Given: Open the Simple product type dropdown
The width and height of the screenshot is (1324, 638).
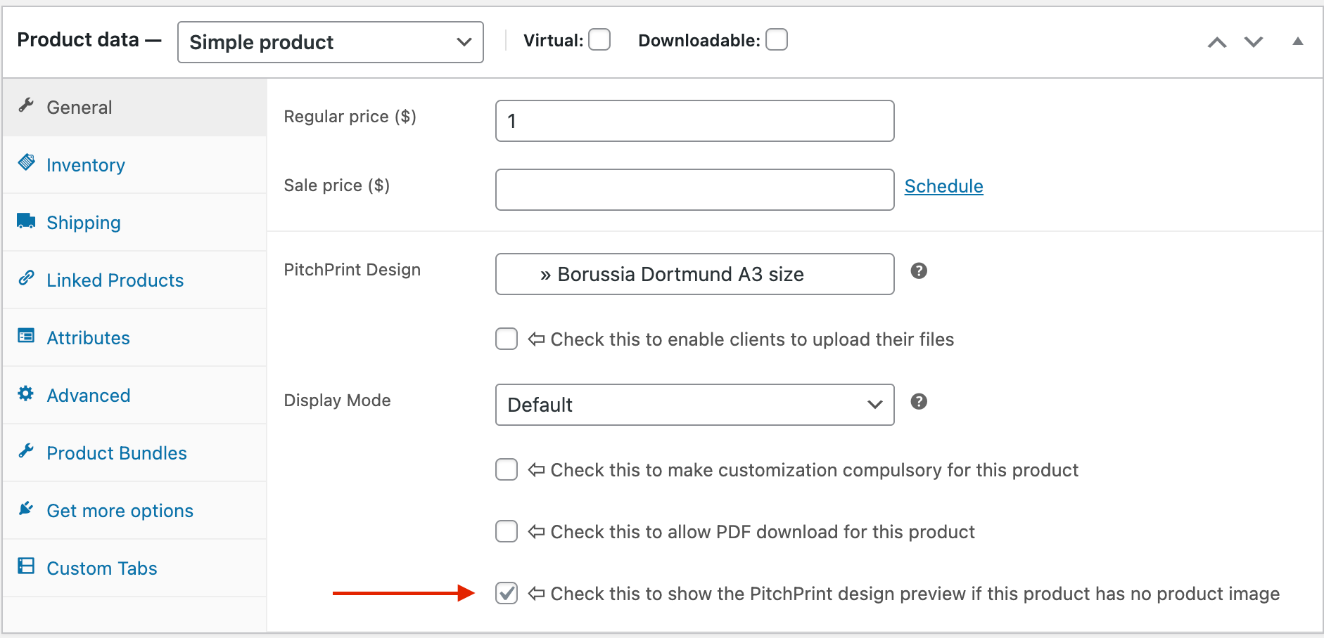Looking at the screenshot, I should tap(331, 42).
